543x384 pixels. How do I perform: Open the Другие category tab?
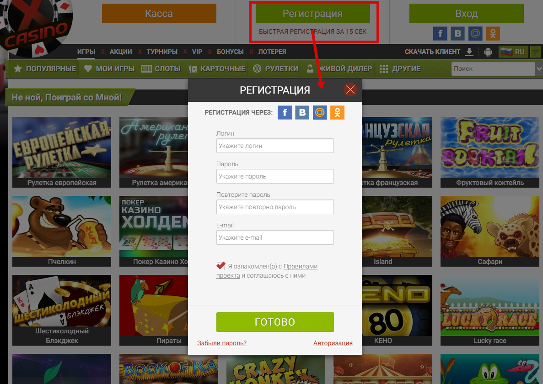click(400, 69)
